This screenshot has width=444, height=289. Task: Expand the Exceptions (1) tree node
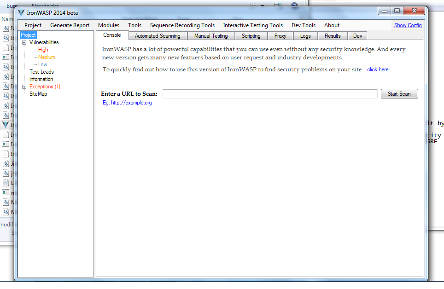(x=23, y=86)
